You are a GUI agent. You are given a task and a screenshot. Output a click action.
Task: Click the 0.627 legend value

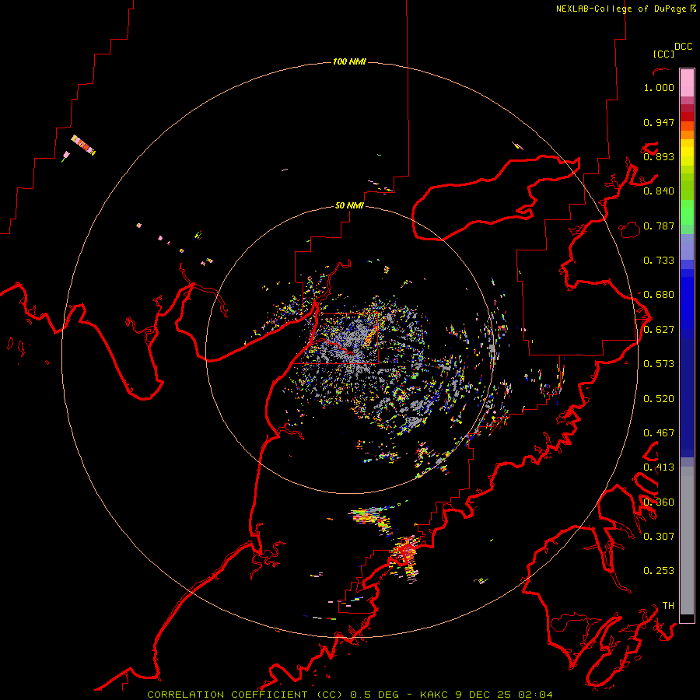tap(659, 330)
